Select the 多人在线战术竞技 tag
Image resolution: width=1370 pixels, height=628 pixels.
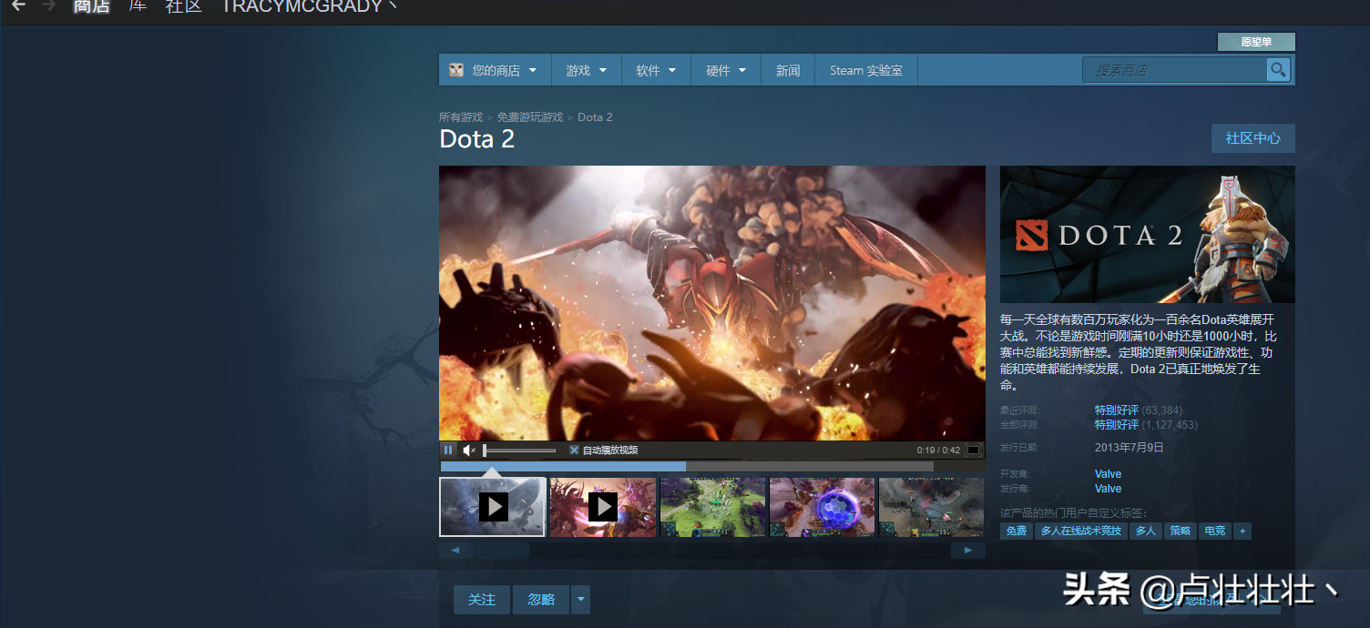coord(1081,531)
